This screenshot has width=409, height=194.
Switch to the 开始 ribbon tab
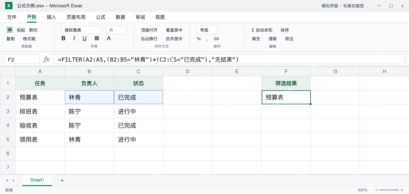click(x=32, y=17)
